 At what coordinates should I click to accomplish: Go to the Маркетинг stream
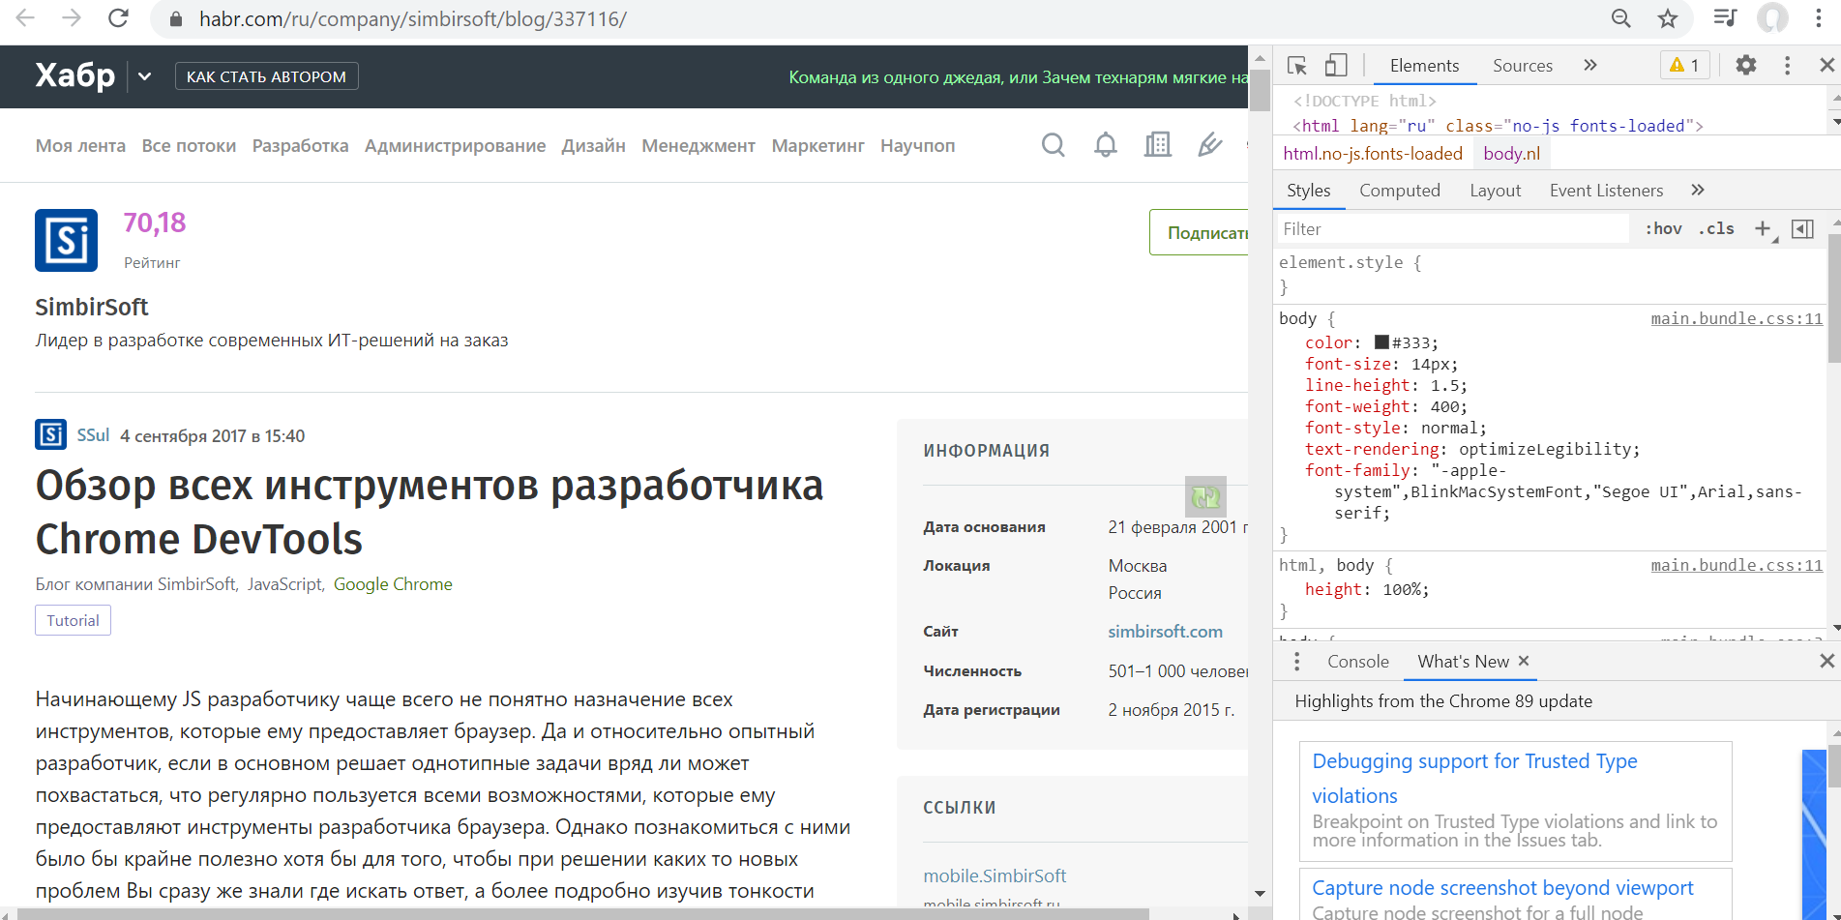[818, 146]
